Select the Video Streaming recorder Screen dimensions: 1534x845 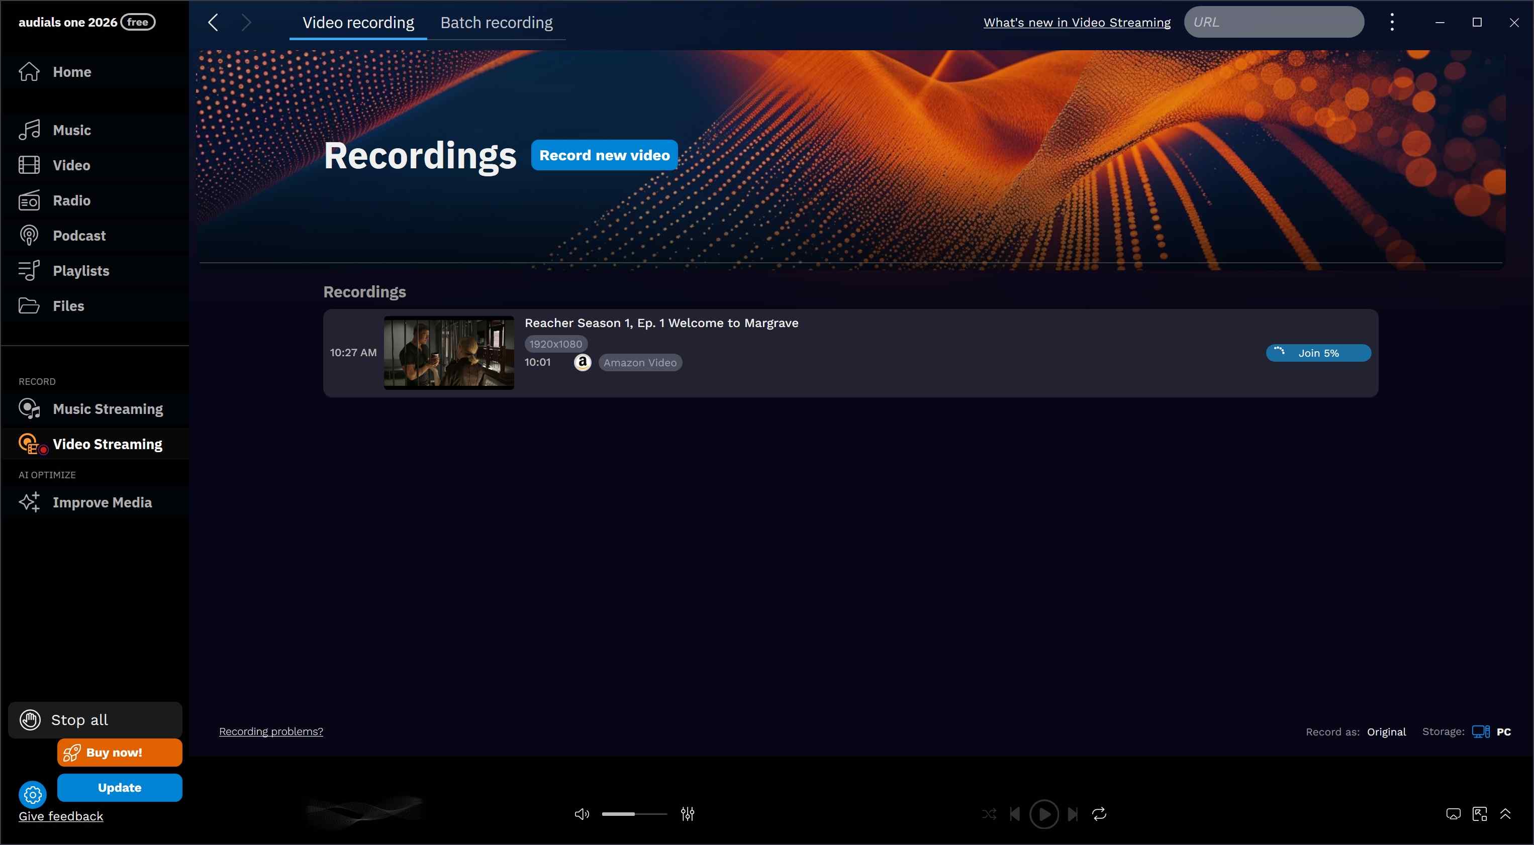(107, 443)
